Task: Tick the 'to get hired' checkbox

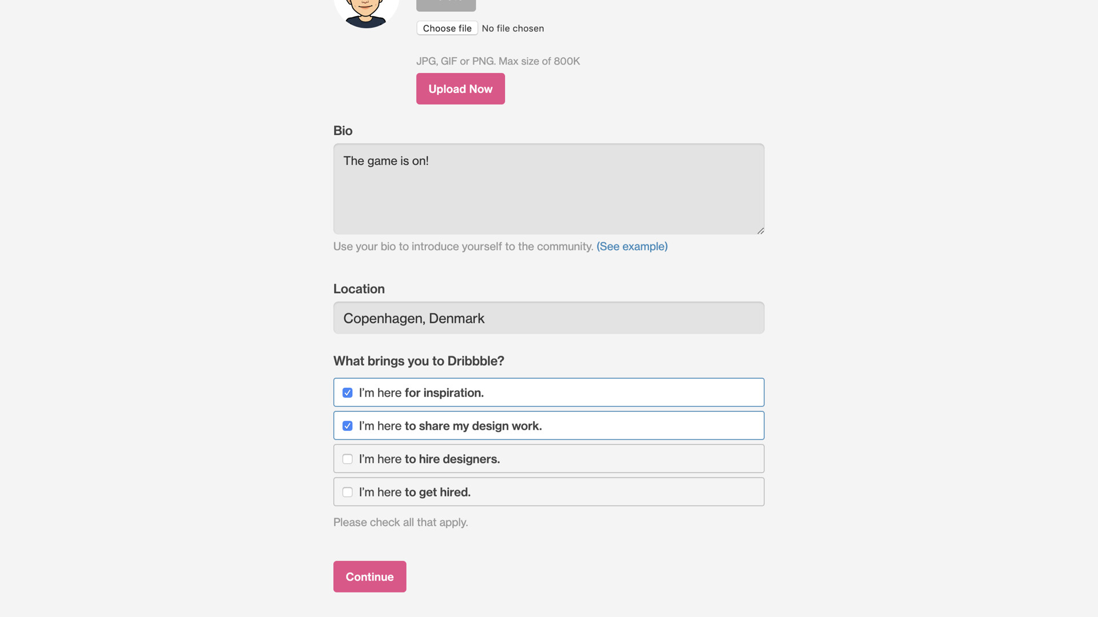Action: pos(347,492)
